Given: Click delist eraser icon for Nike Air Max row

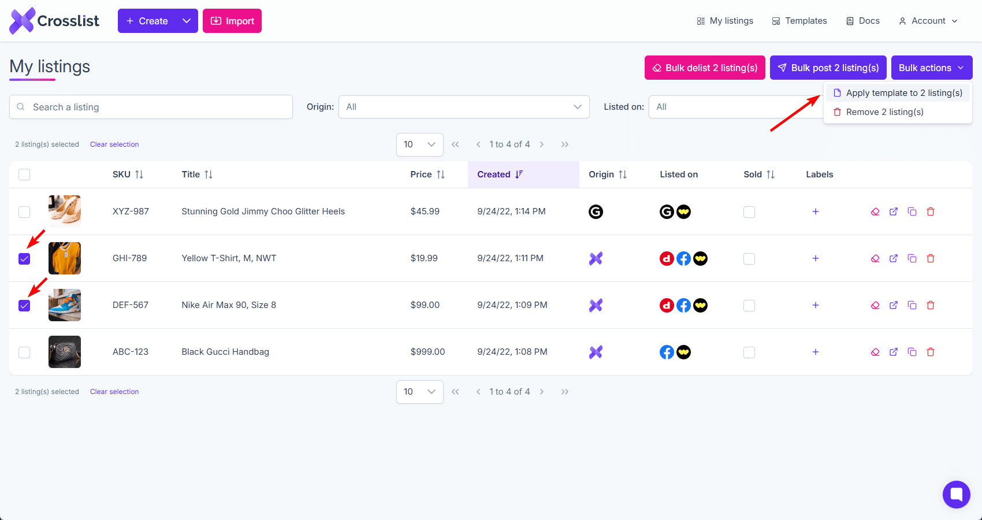Looking at the screenshot, I should pyautogui.click(x=875, y=305).
